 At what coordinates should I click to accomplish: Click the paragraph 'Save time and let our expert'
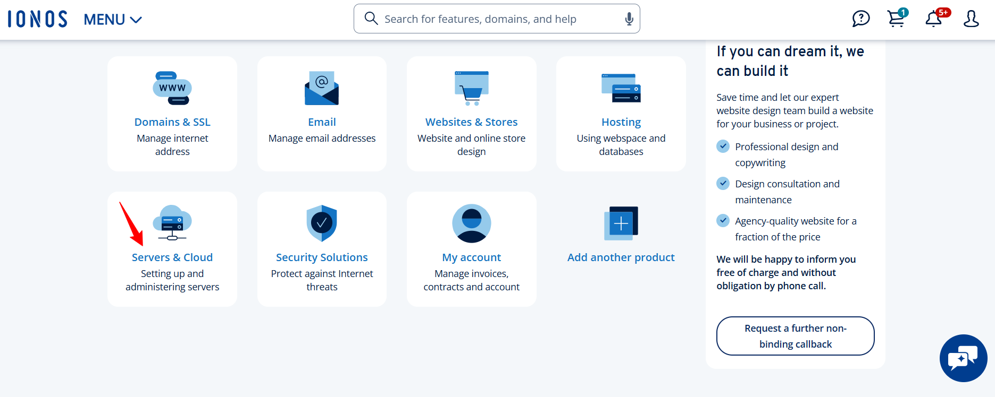[x=795, y=111]
